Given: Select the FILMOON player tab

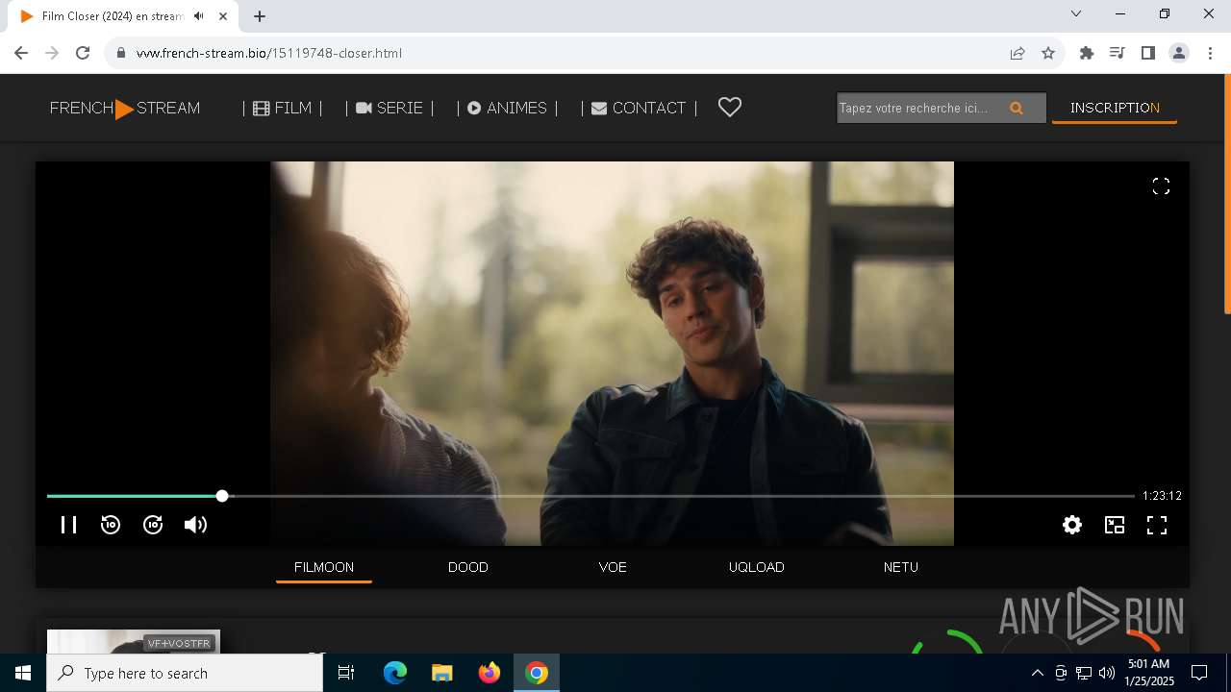Looking at the screenshot, I should 324,567.
